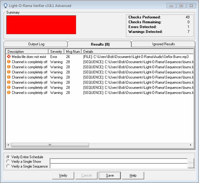This screenshot has height=183, width=199.
Task: Choose Verify a Single Sequence option
Action: pos(8,166)
